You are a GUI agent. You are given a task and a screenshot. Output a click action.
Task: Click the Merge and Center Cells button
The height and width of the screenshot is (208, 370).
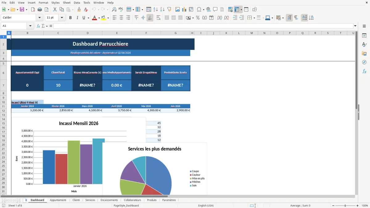[167, 18]
